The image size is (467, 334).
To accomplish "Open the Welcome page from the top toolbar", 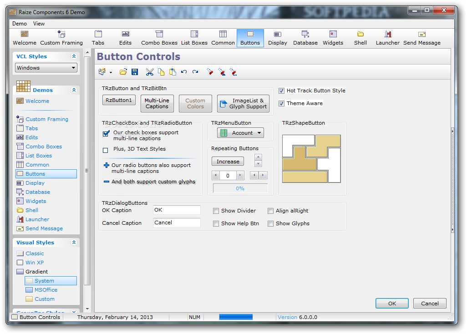I will click(25, 38).
